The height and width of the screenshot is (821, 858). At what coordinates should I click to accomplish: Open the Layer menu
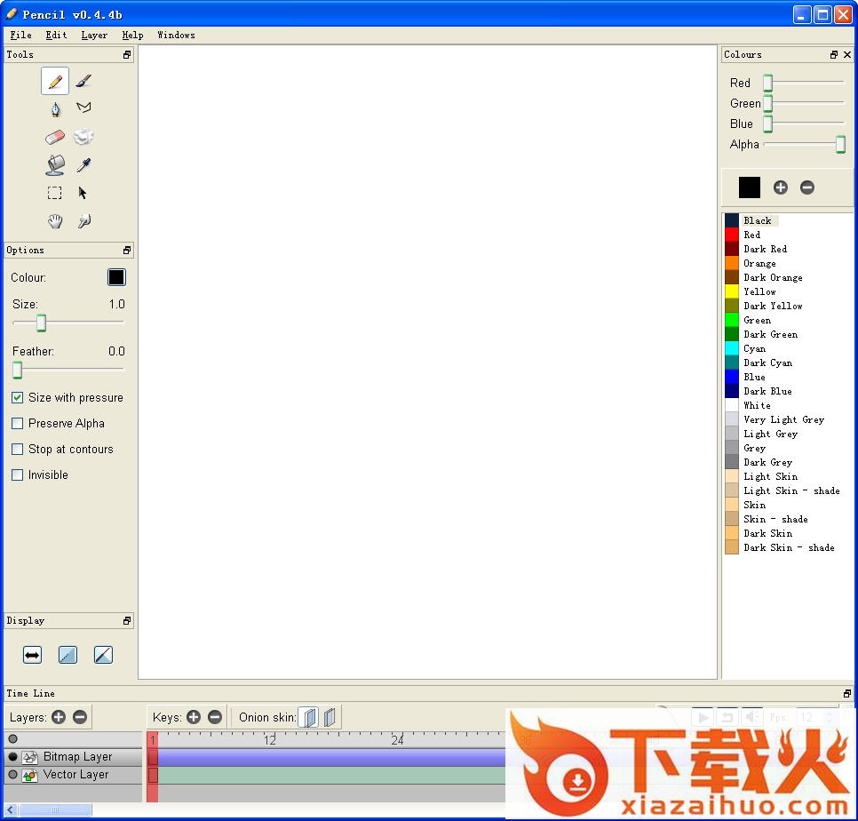(x=94, y=35)
